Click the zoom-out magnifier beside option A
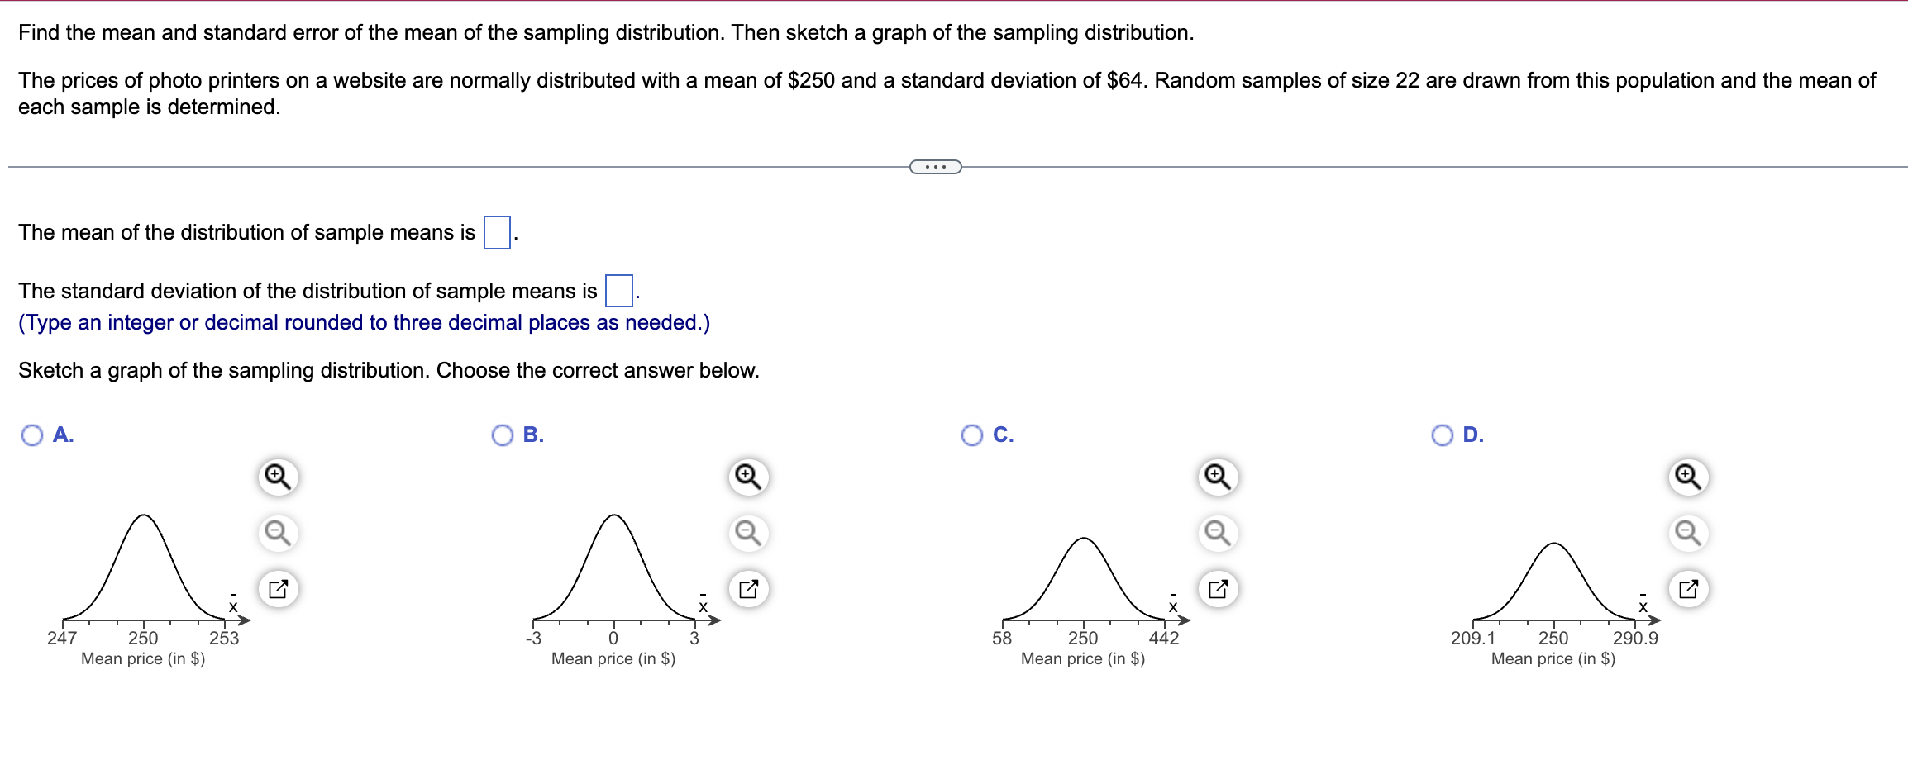Viewport: 1908px width, 760px height. (279, 532)
